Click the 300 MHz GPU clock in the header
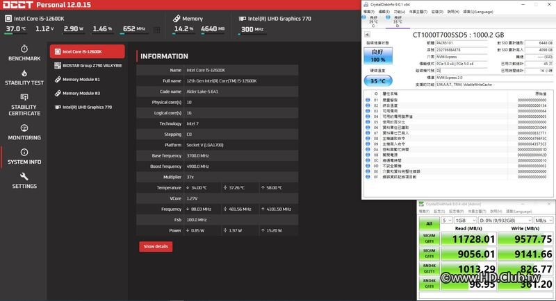 coord(252,29)
